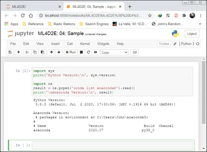
Task: Click the Run button
Action: point(71,52)
